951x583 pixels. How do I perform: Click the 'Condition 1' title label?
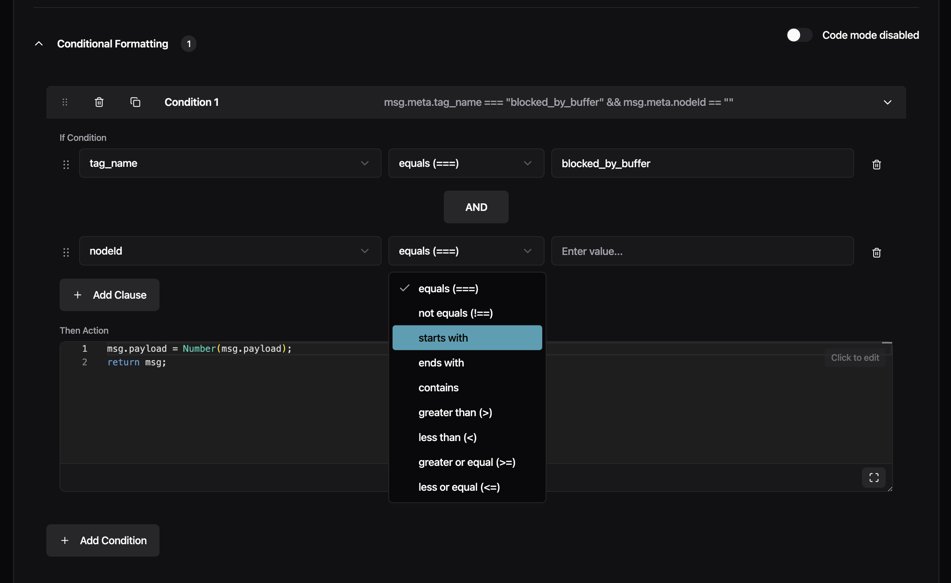tap(192, 102)
